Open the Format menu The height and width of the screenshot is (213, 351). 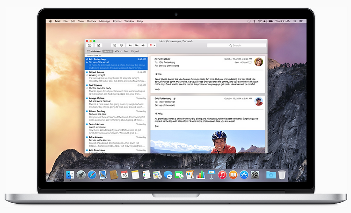click(x=117, y=21)
